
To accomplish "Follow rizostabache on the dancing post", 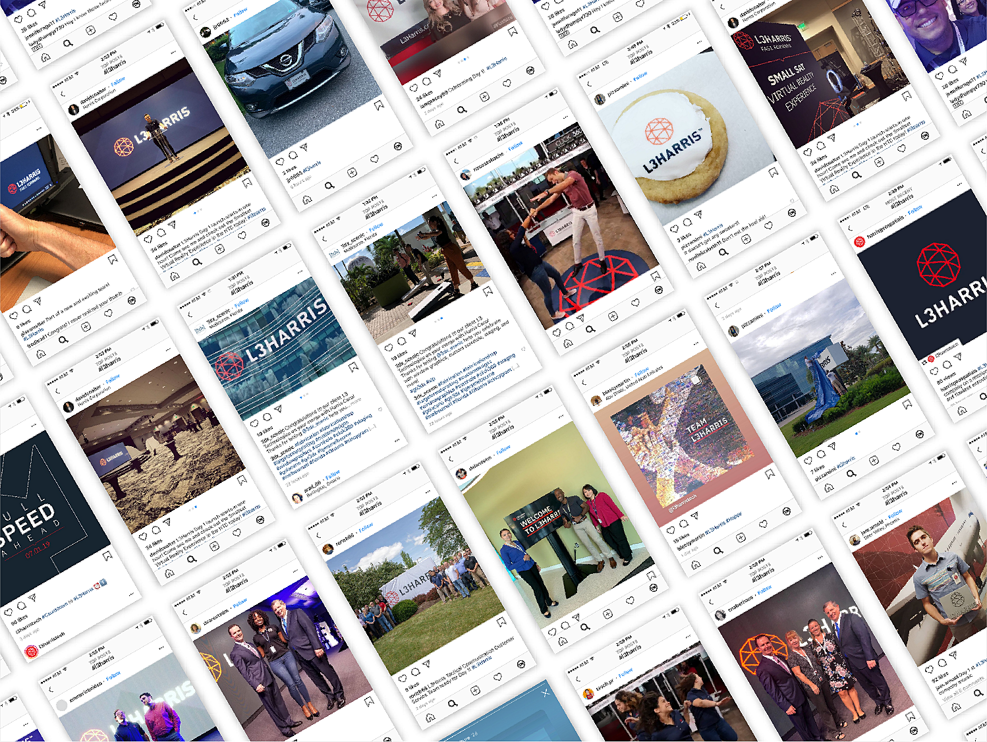I will point(515,145).
